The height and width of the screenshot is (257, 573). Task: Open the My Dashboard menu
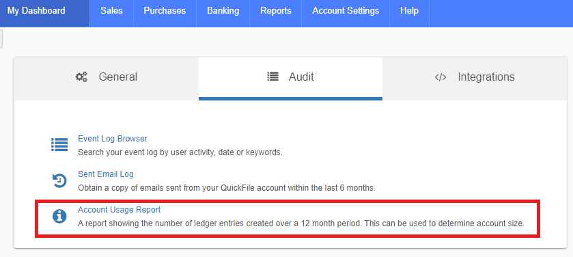[x=36, y=11]
